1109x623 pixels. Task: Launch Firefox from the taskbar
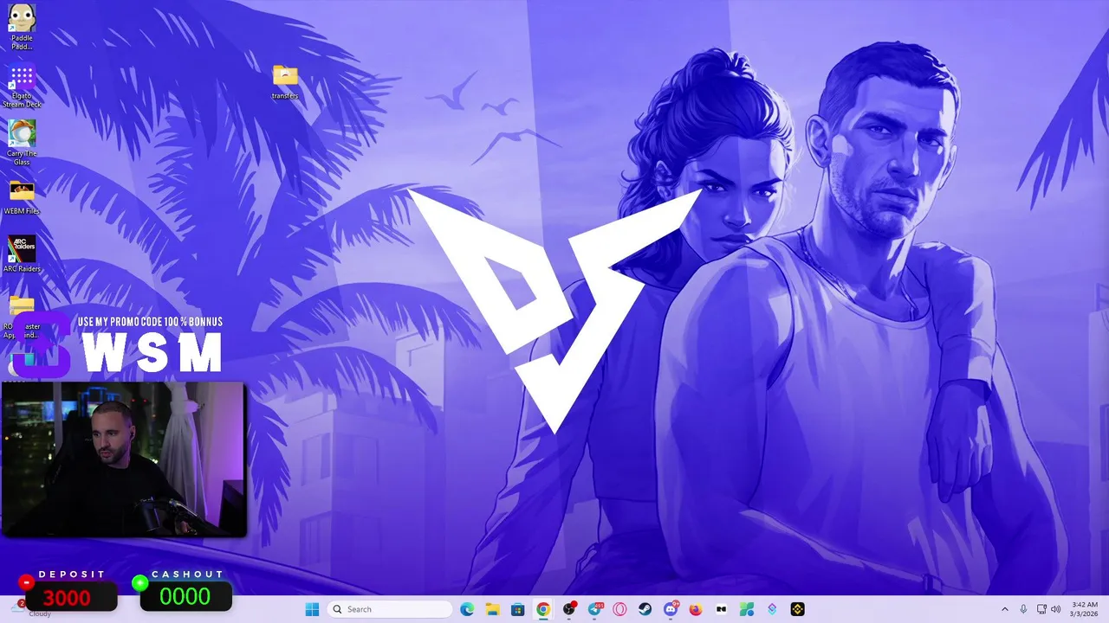(x=696, y=609)
